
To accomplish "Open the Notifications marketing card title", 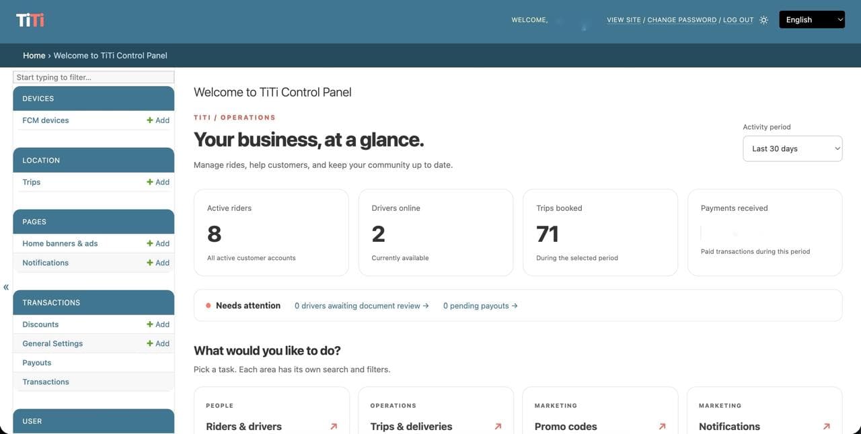I will tap(729, 427).
